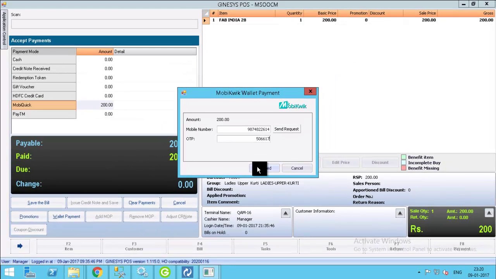Click the Edit Price button
Viewport: 496px width, 279px height.
[341, 162]
